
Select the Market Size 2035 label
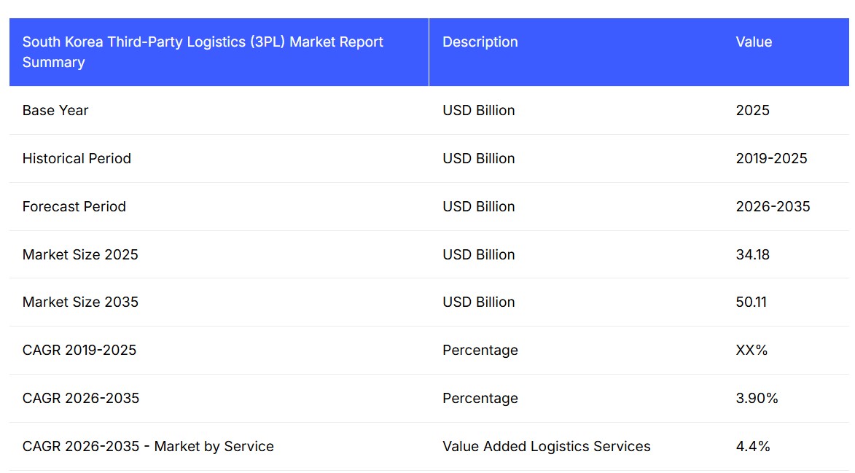80,302
